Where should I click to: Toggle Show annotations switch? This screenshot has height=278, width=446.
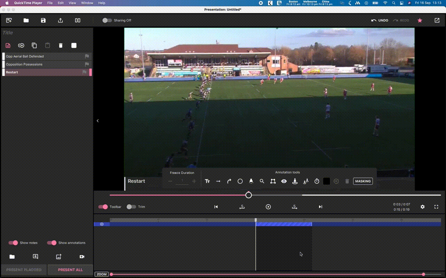tap(52, 243)
